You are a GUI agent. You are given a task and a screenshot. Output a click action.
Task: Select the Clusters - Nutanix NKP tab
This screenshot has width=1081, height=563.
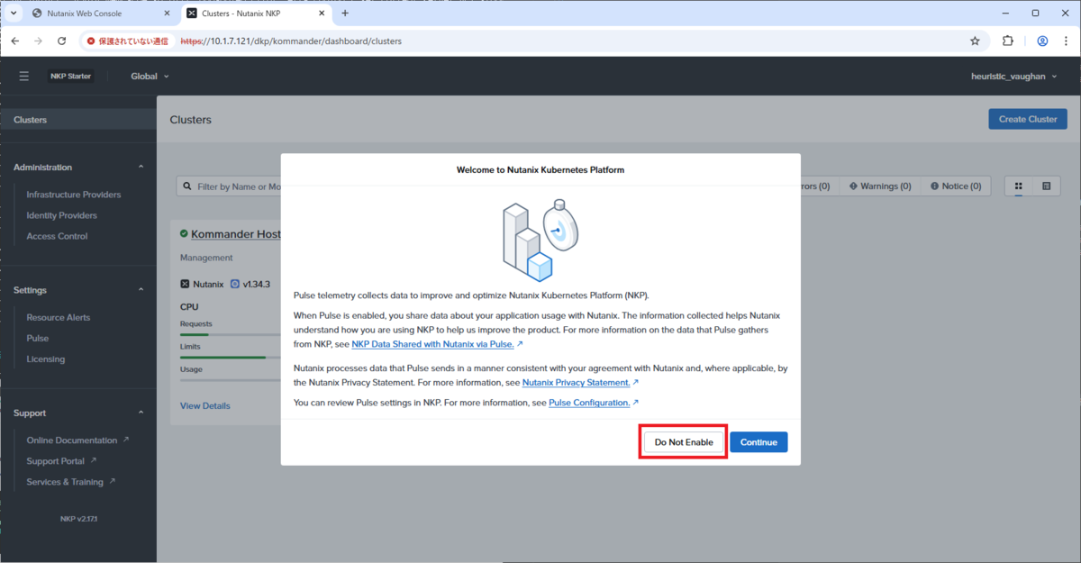pos(255,14)
